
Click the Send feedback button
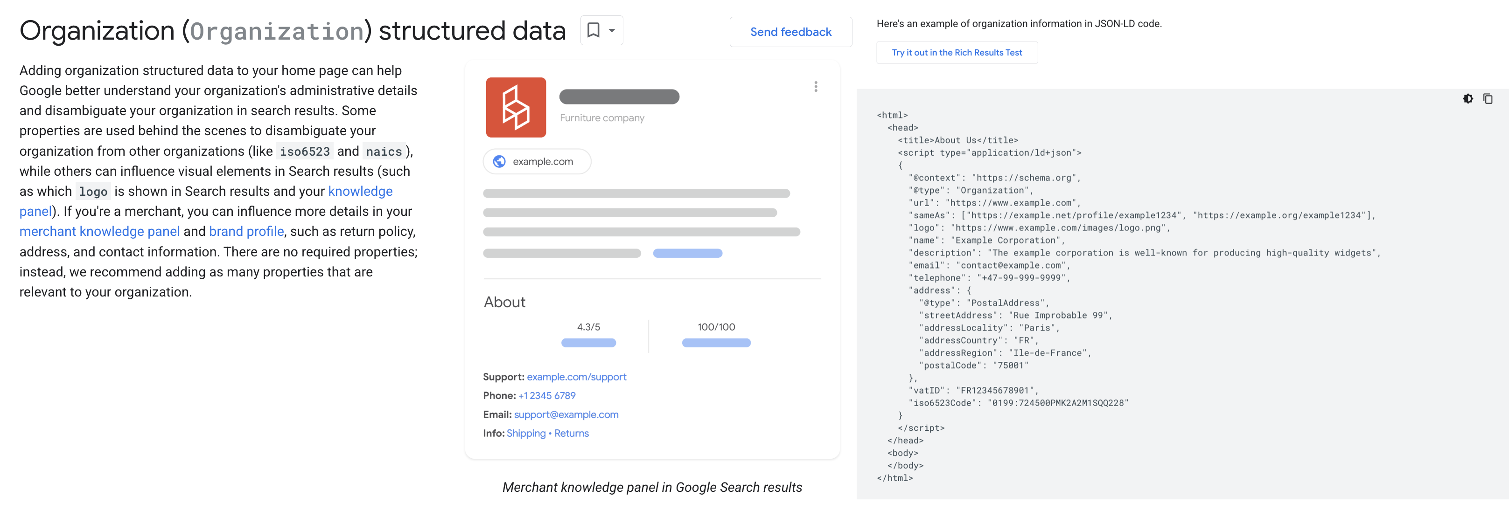tap(790, 32)
